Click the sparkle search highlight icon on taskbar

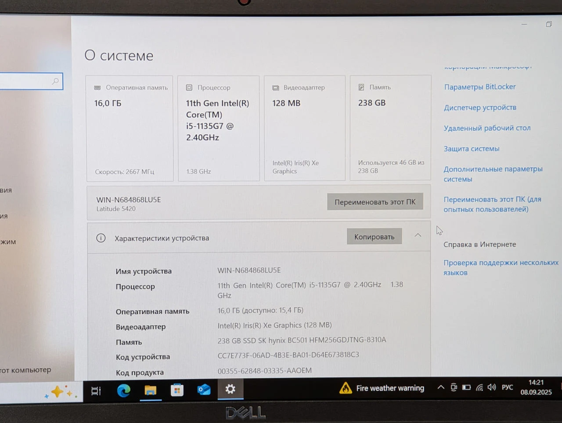[x=61, y=392]
